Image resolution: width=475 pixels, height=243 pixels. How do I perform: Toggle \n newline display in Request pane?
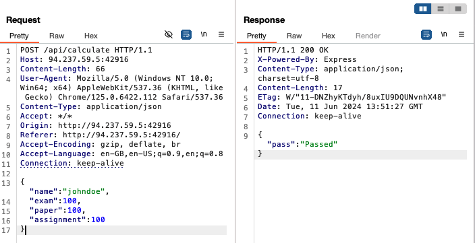[204, 34]
